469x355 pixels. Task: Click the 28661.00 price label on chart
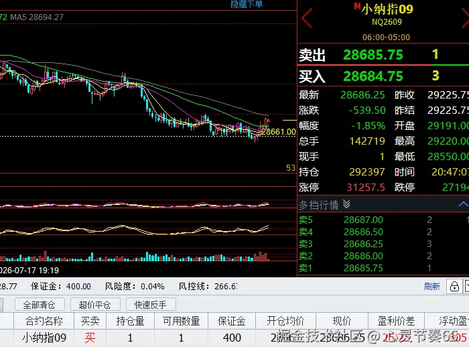click(279, 131)
